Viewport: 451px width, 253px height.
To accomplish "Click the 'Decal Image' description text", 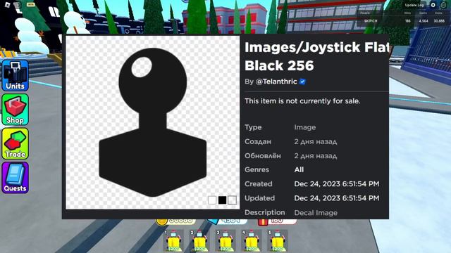I will (316, 213).
